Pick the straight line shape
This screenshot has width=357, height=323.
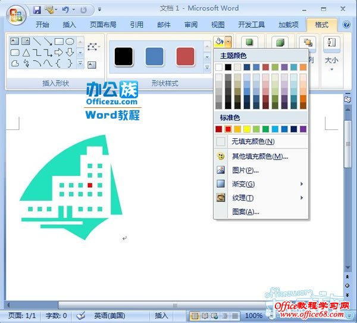37,41
